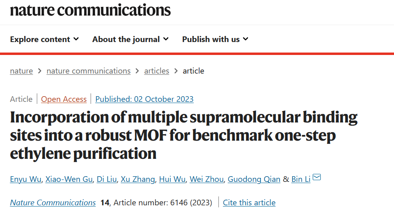
Task: Click the Published: 02 October 2023 link
Action: click(x=144, y=99)
